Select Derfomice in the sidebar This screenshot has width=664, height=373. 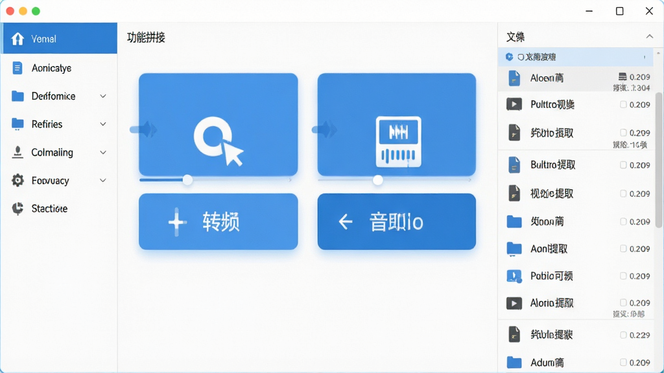pyautogui.click(x=59, y=96)
